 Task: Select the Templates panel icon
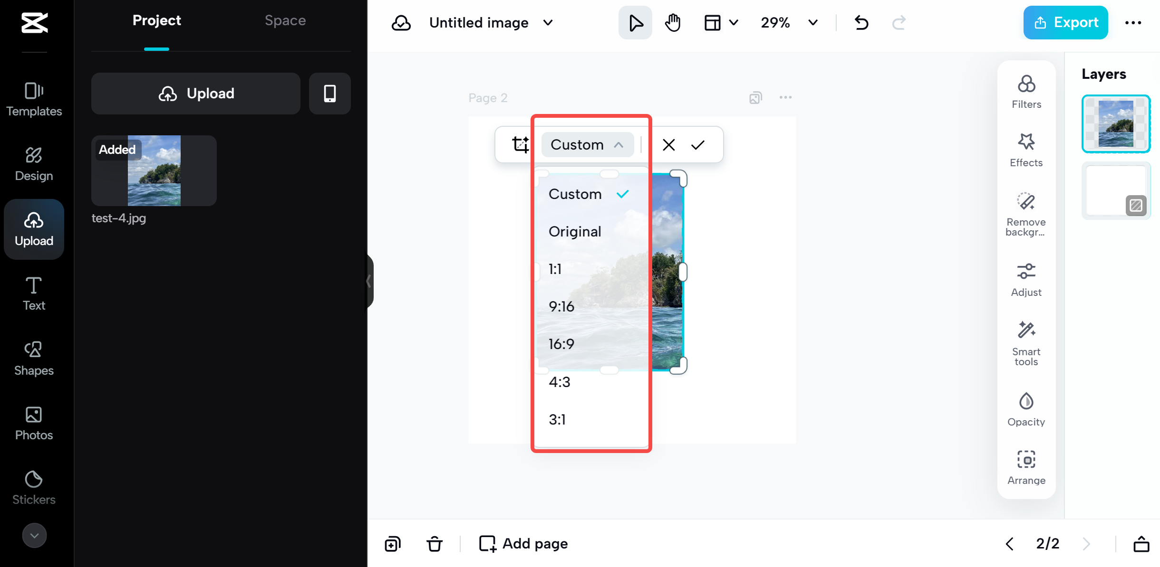click(34, 98)
